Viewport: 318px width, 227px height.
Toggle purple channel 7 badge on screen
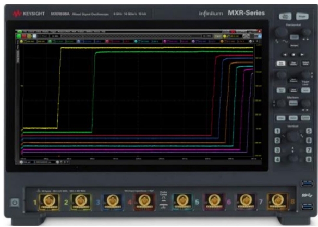click(x=193, y=41)
